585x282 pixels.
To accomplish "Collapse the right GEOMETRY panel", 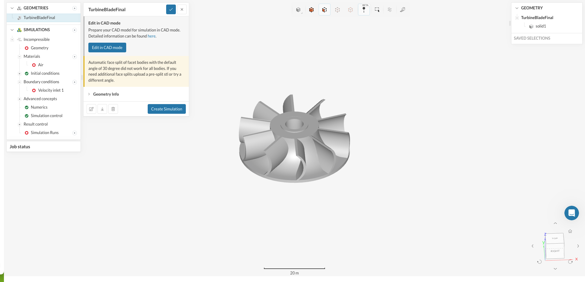I will click(517, 8).
